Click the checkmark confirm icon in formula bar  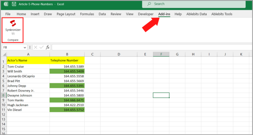click(x=42, y=47)
